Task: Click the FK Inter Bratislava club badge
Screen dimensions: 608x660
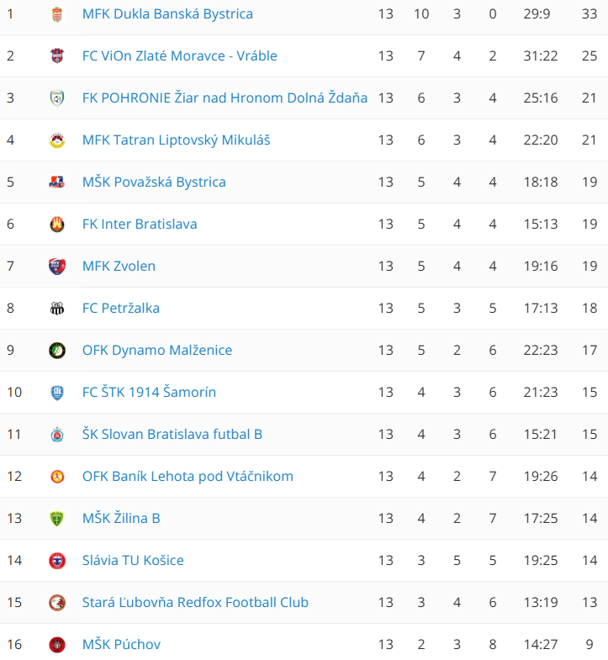Action: (57, 224)
